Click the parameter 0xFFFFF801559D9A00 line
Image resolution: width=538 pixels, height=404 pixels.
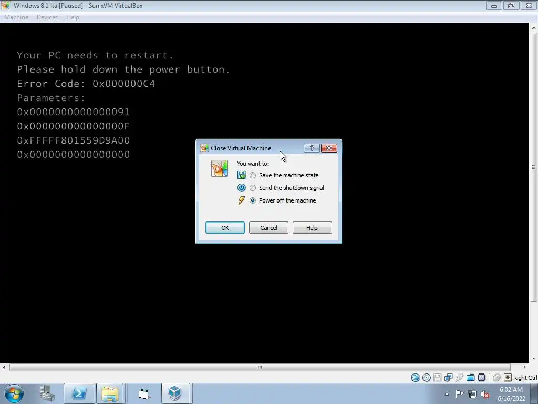pyautogui.click(x=74, y=140)
